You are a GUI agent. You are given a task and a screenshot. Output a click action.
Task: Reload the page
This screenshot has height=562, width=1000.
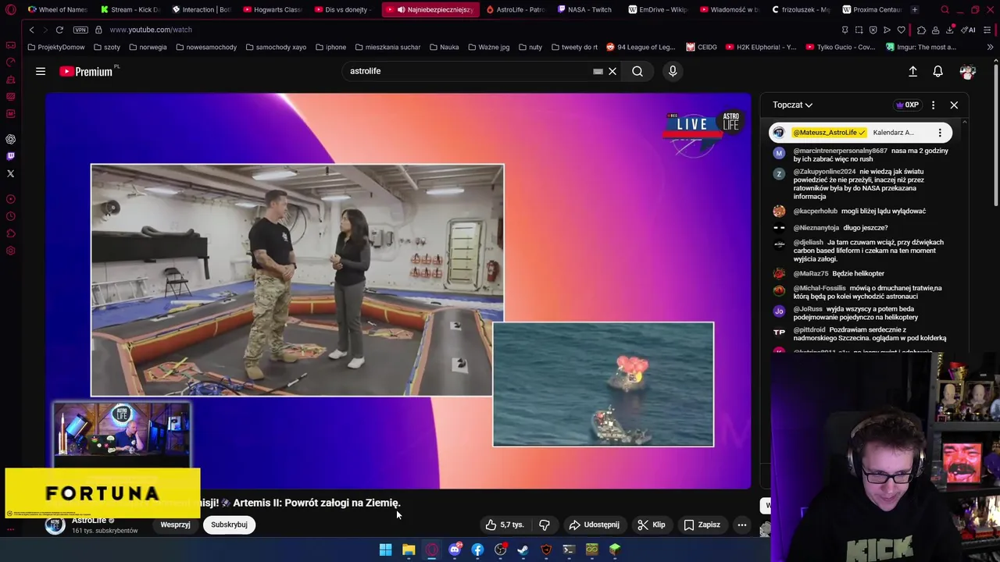tap(59, 30)
